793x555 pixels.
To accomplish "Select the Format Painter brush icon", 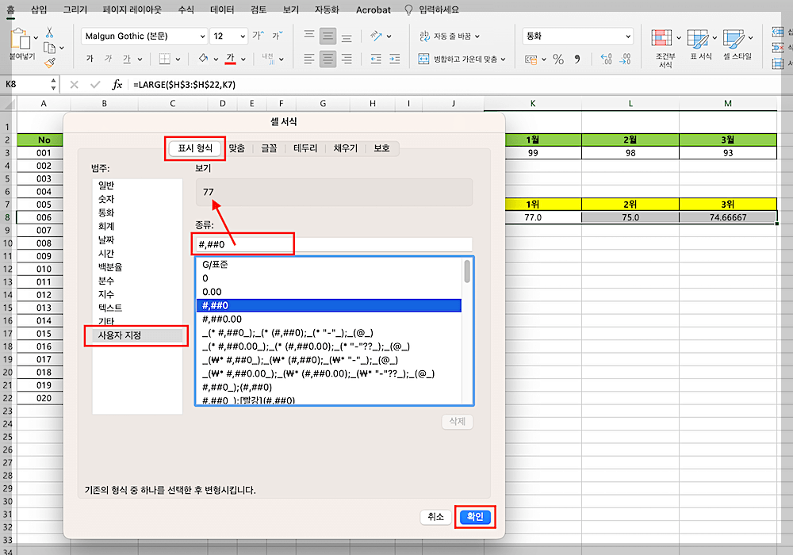I will 49,63.
